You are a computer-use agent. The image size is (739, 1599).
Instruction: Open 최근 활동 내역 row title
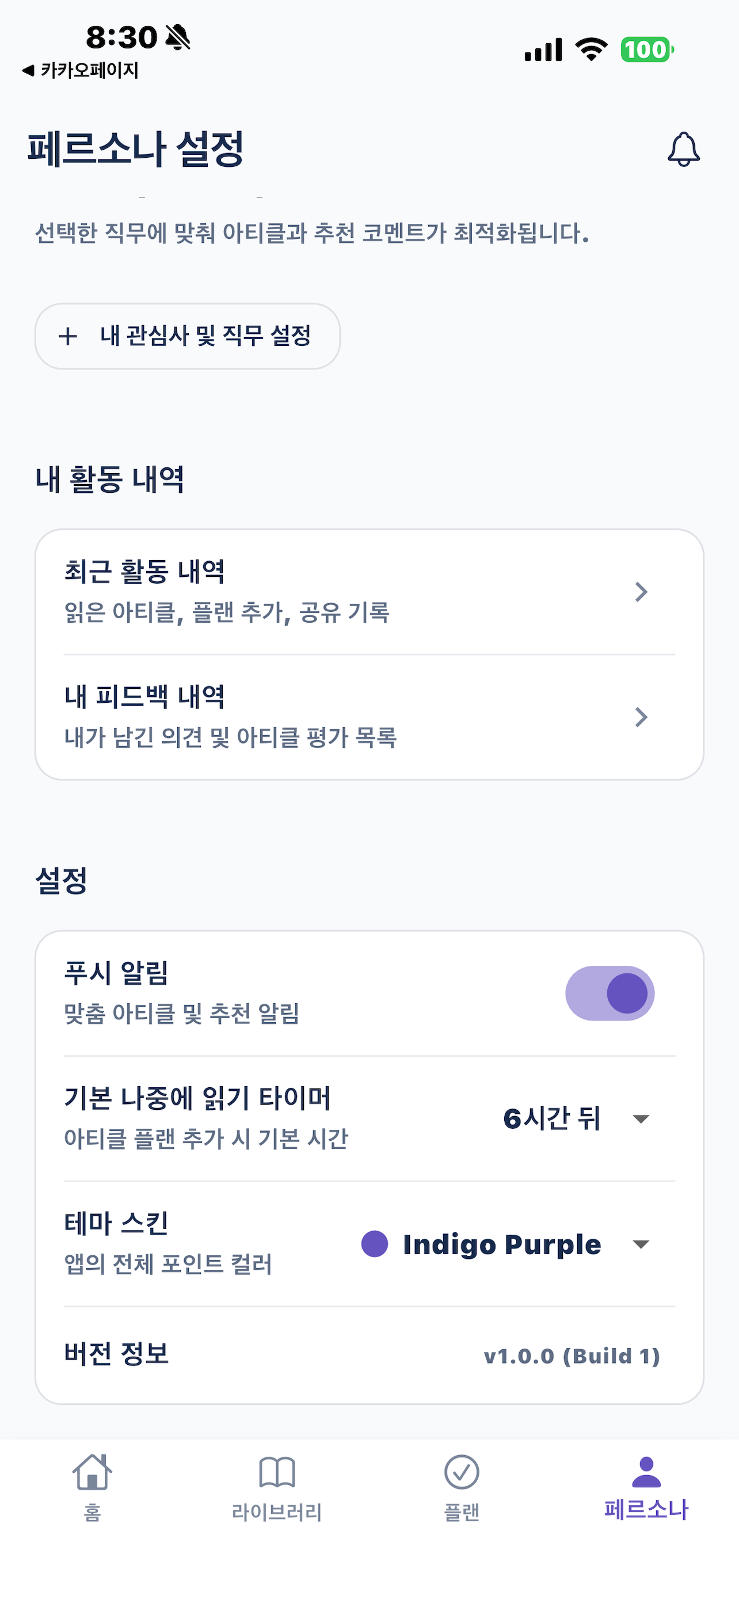pos(144,571)
